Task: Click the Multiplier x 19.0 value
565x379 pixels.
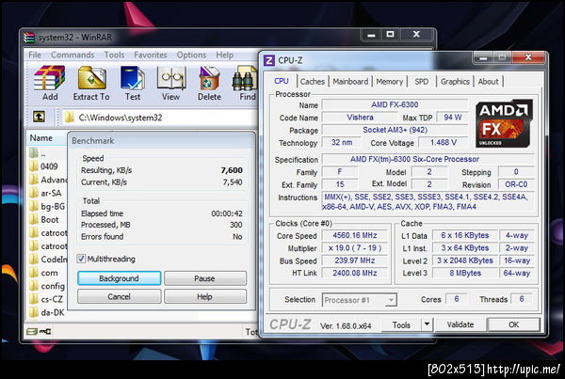Action: (x=355, y=248)
